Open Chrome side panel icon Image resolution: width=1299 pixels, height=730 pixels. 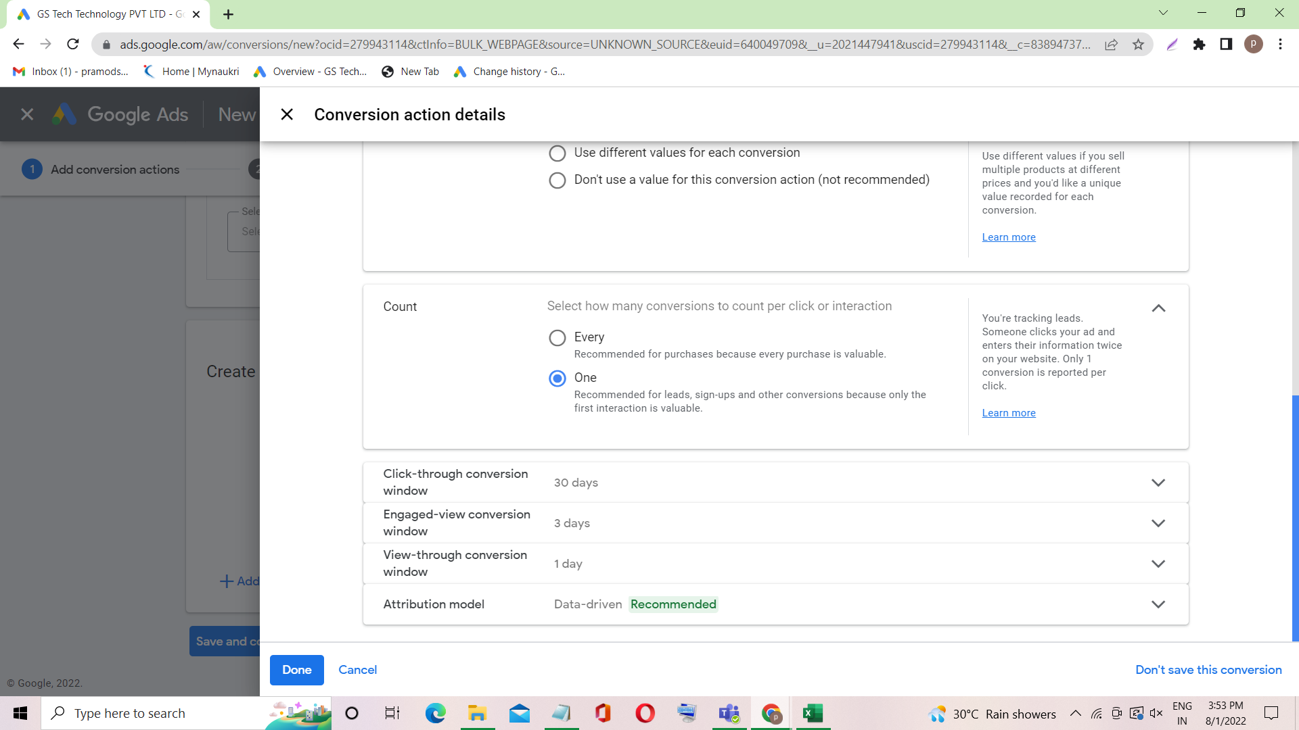pyautogui.click(x=1226, y=45)
